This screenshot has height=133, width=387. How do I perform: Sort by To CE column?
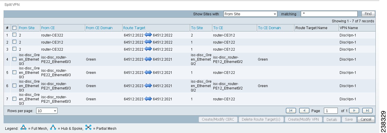(x=218, y=28)
